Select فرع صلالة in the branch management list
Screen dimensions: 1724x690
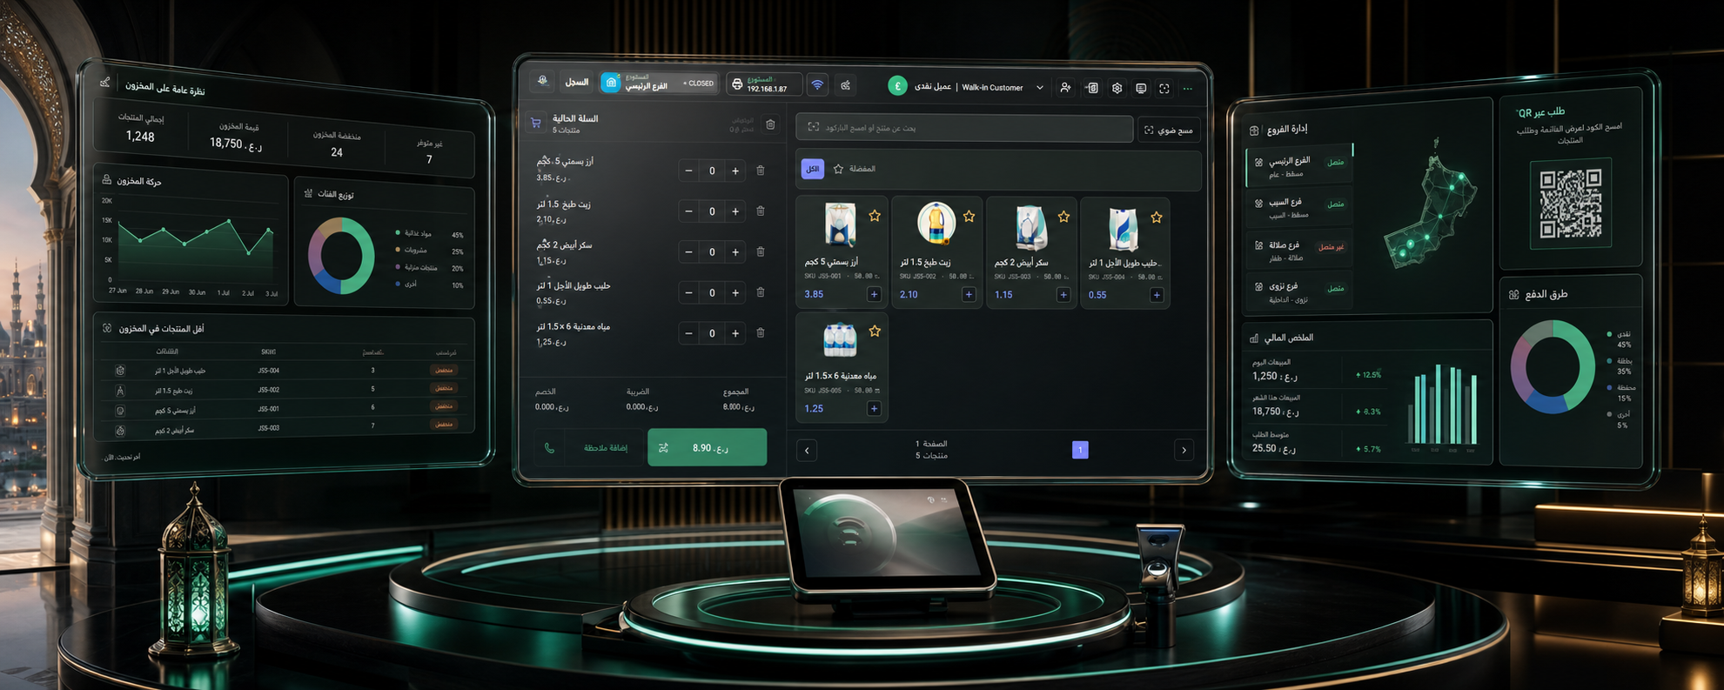1298,250
